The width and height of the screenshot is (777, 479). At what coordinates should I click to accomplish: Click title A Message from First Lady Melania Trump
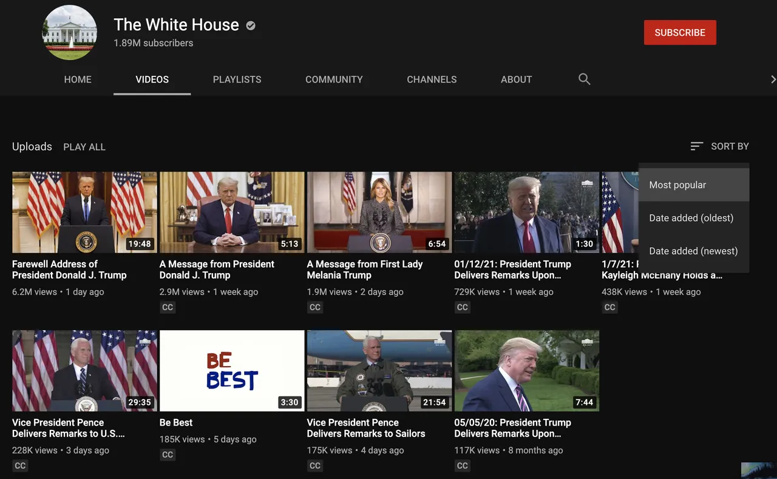(365, 270)
